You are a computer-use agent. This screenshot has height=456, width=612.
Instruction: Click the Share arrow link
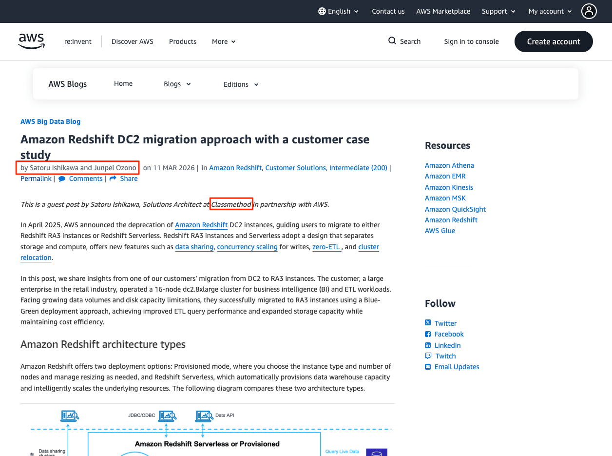(124, 178)
